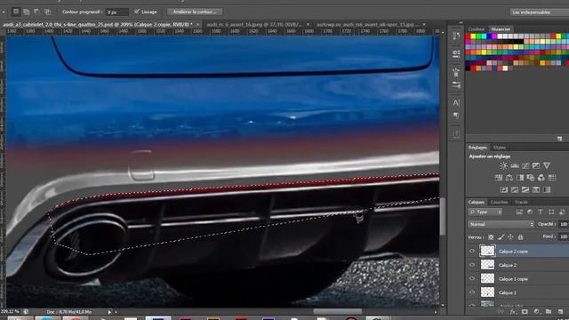The width and height of the screenshot is (569, 320).
Task: Open the status bar info arrow menu
Action: [109, 312]
